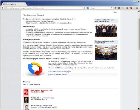
Task: Open Overview of the full schedule link
Action: [x=59, y=75]
